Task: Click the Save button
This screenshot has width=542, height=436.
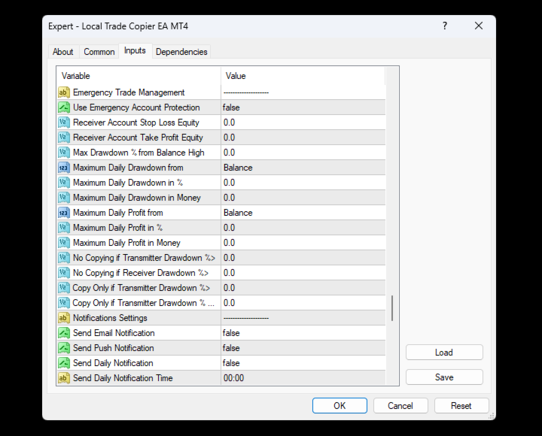Action: (x=444, y=377)
